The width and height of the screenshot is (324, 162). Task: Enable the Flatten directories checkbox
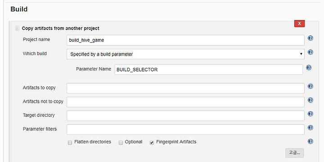click(70, 143)
